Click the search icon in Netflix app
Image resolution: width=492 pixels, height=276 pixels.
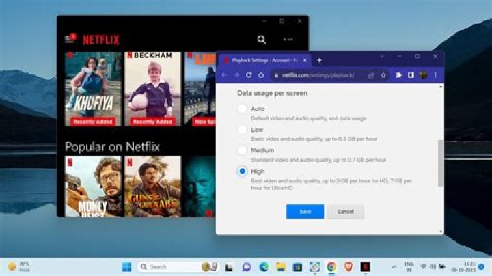pyautogui.click(x=261, y=40)
